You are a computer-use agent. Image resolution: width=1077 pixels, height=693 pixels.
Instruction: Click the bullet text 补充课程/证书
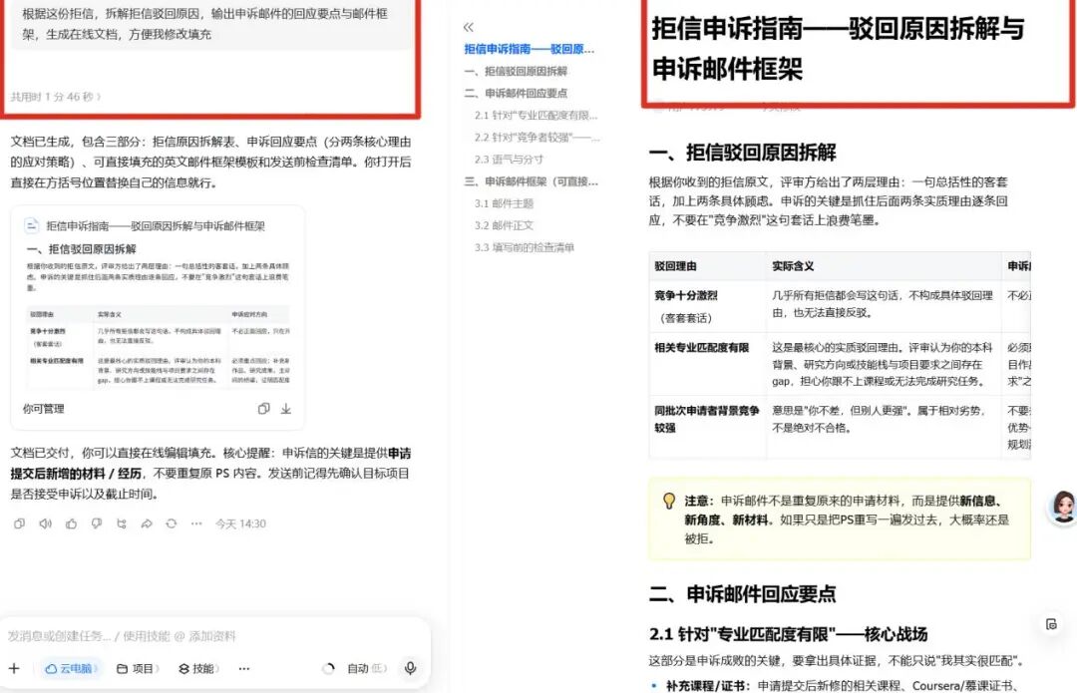click(705, 685)
